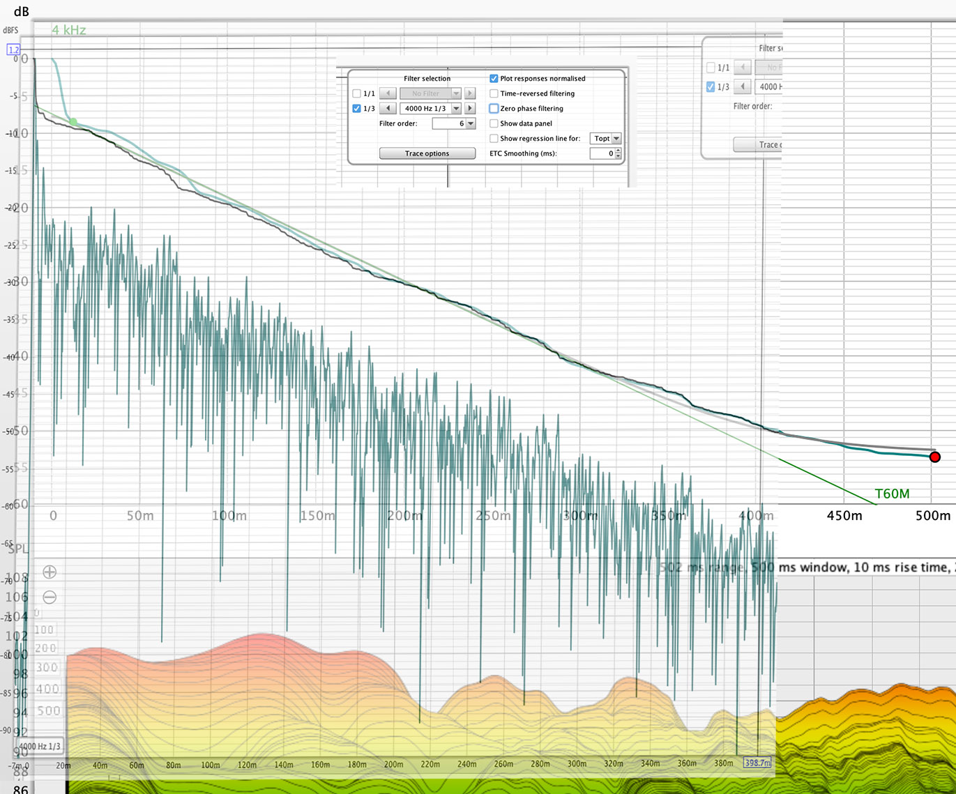This screenshot has width=956, height=794.
Task: Click the zoom in plus icon
Action: click(x=50, y=572)
